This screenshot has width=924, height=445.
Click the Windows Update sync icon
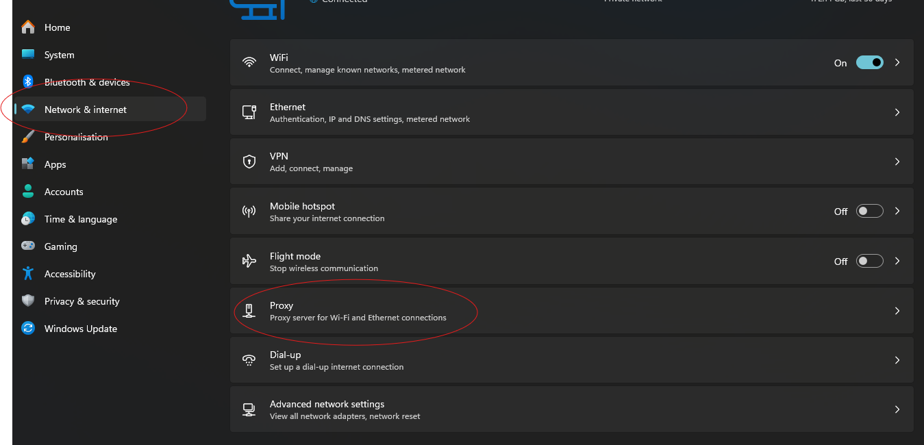coord(28,329)
